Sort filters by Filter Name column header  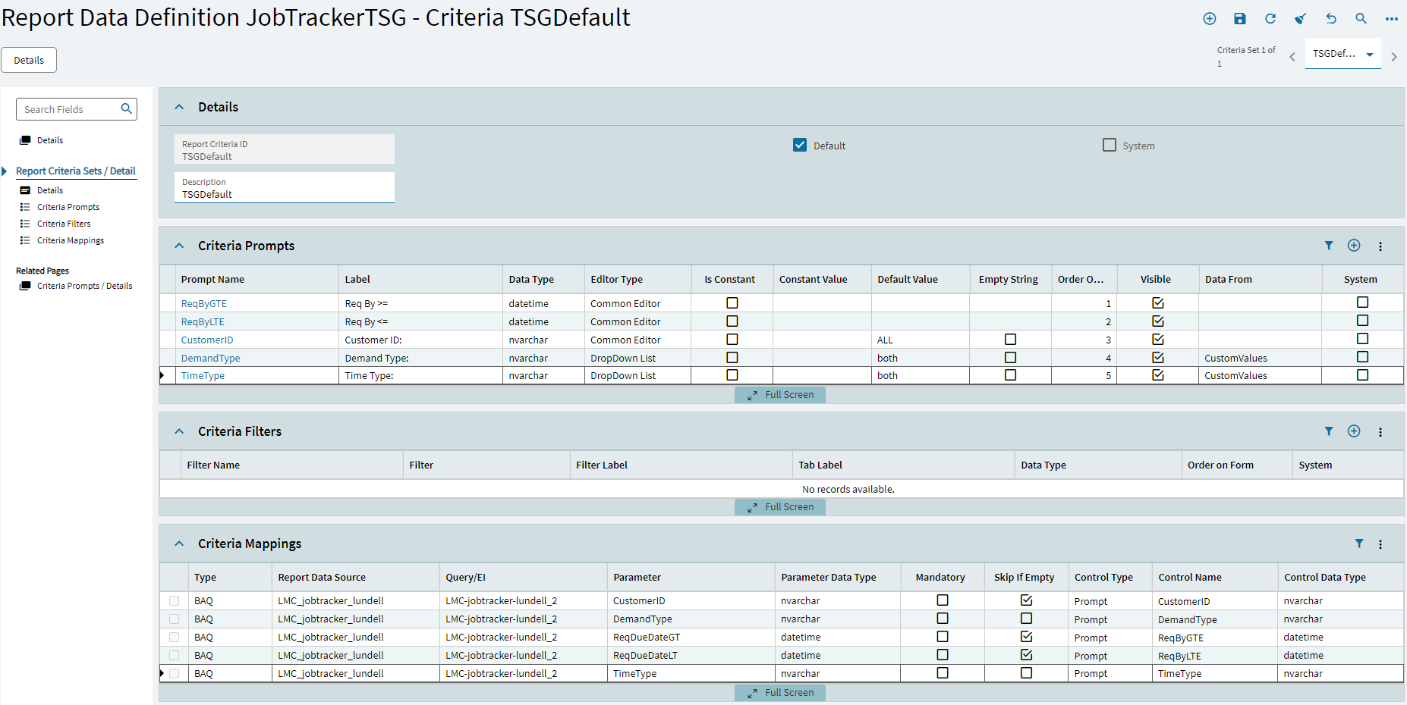291,465
